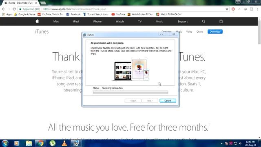Open the iPad section in the Apple nav

pos(76,22)
